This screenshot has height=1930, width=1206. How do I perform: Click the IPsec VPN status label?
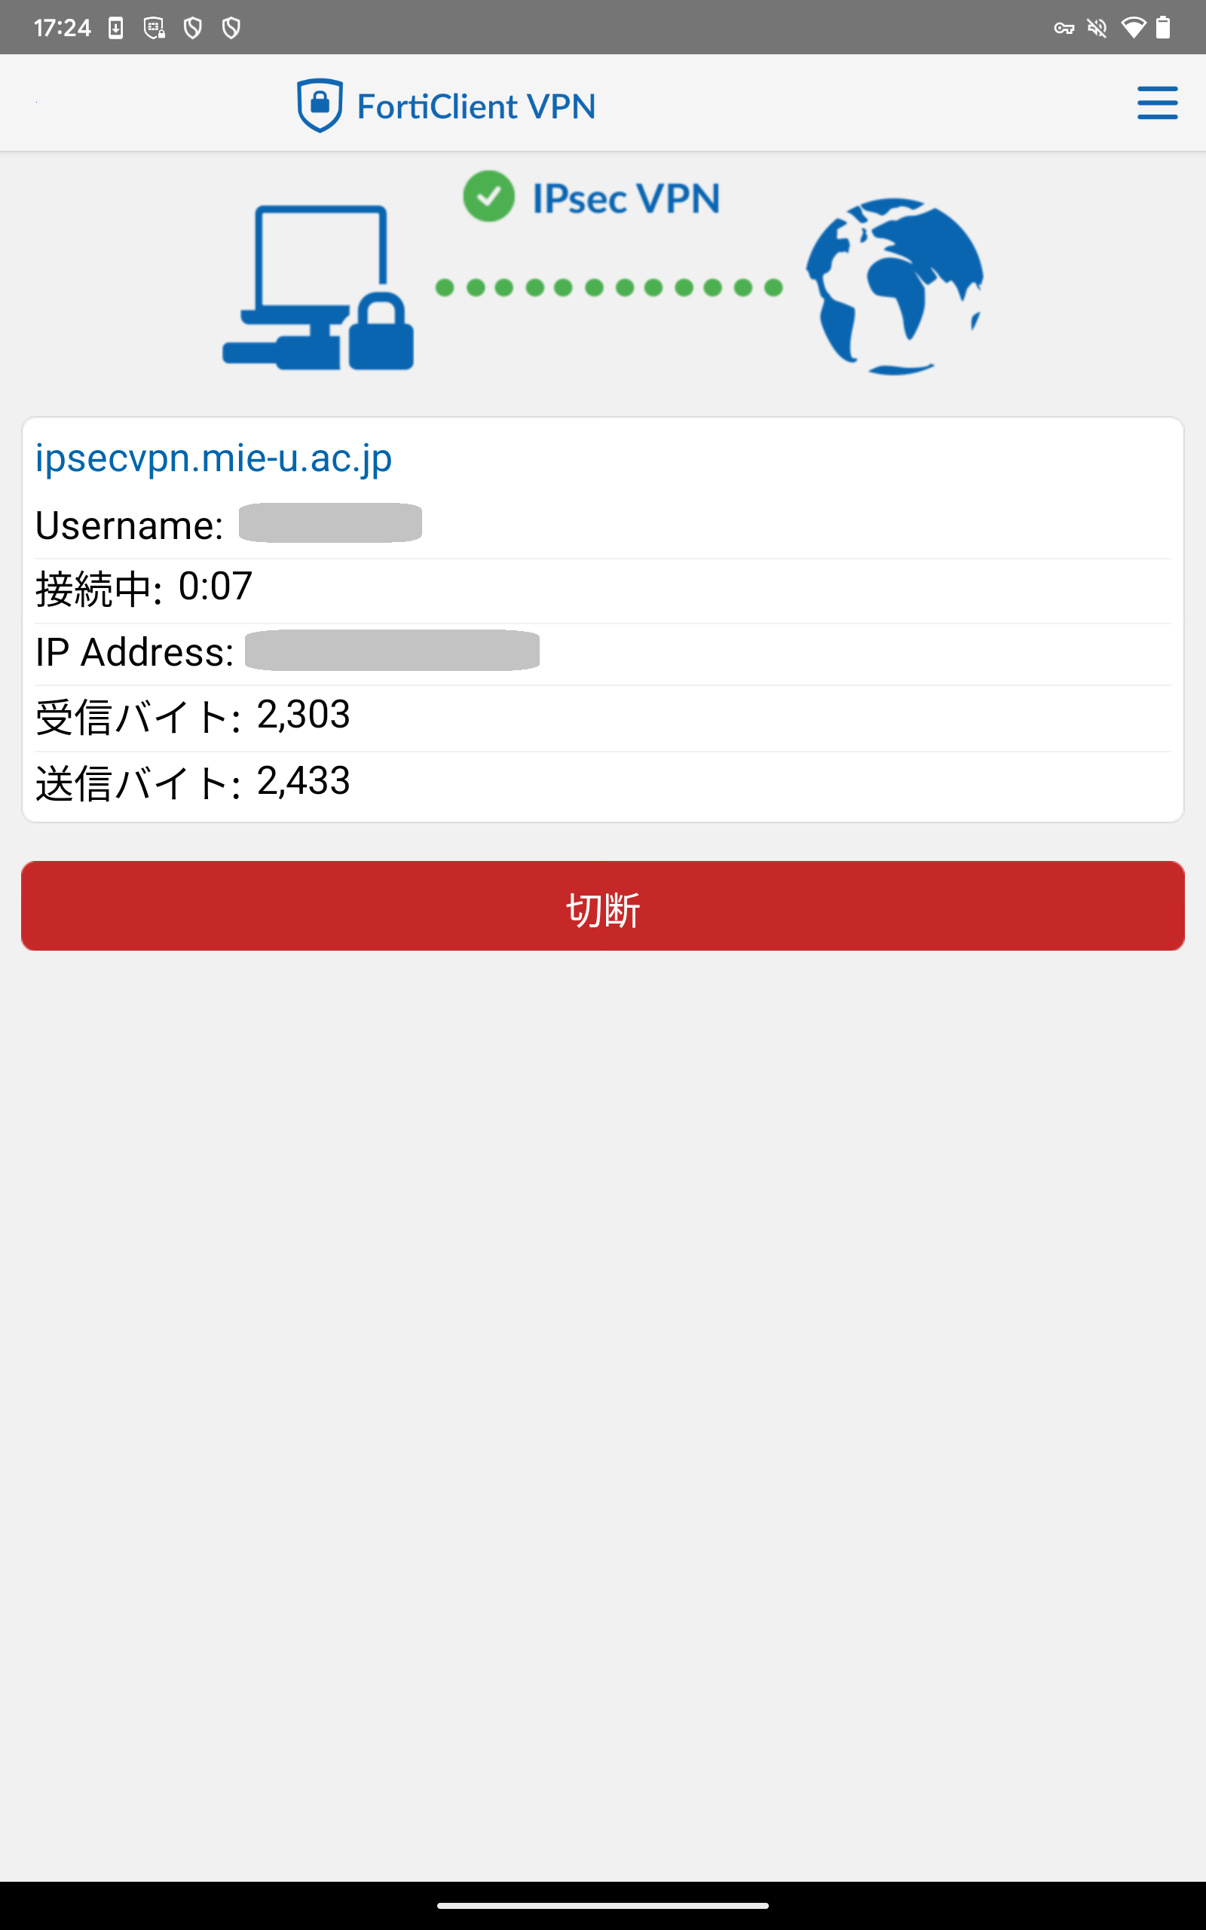[x=626, y=198]
